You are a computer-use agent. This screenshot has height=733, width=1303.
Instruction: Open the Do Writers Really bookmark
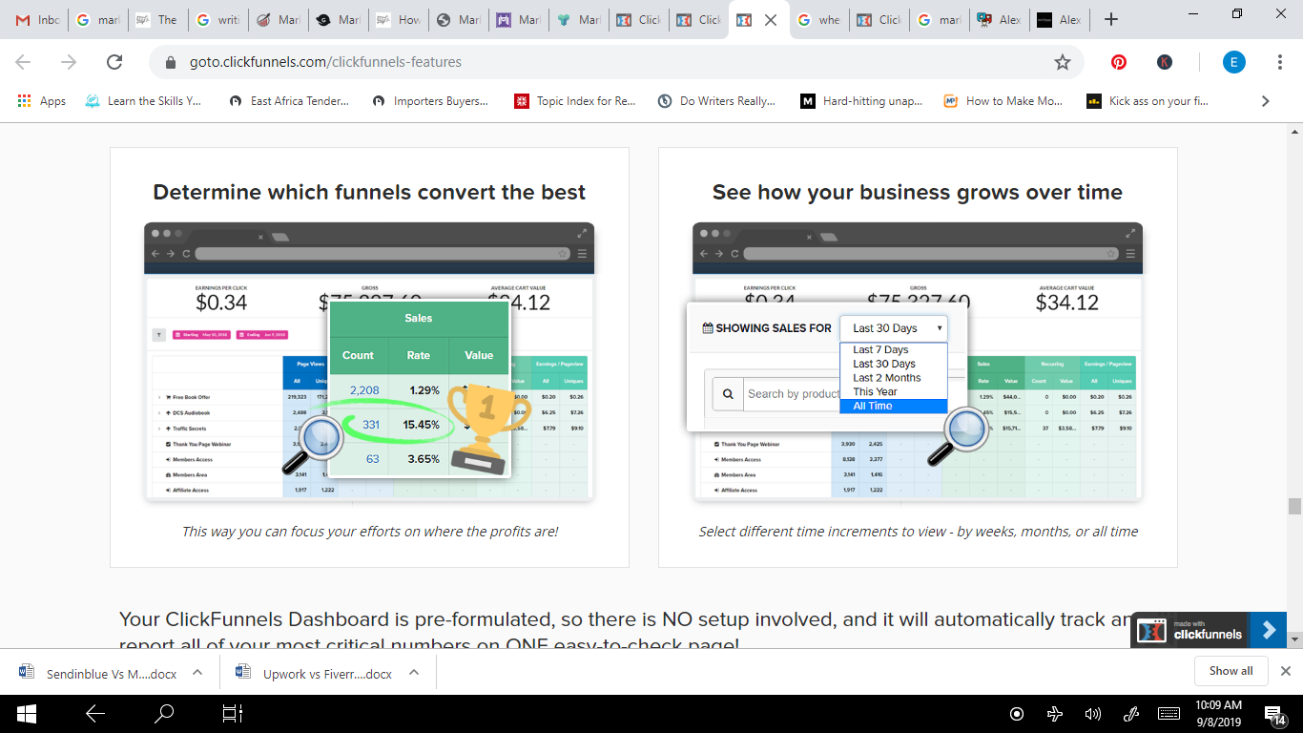(716, 100)
